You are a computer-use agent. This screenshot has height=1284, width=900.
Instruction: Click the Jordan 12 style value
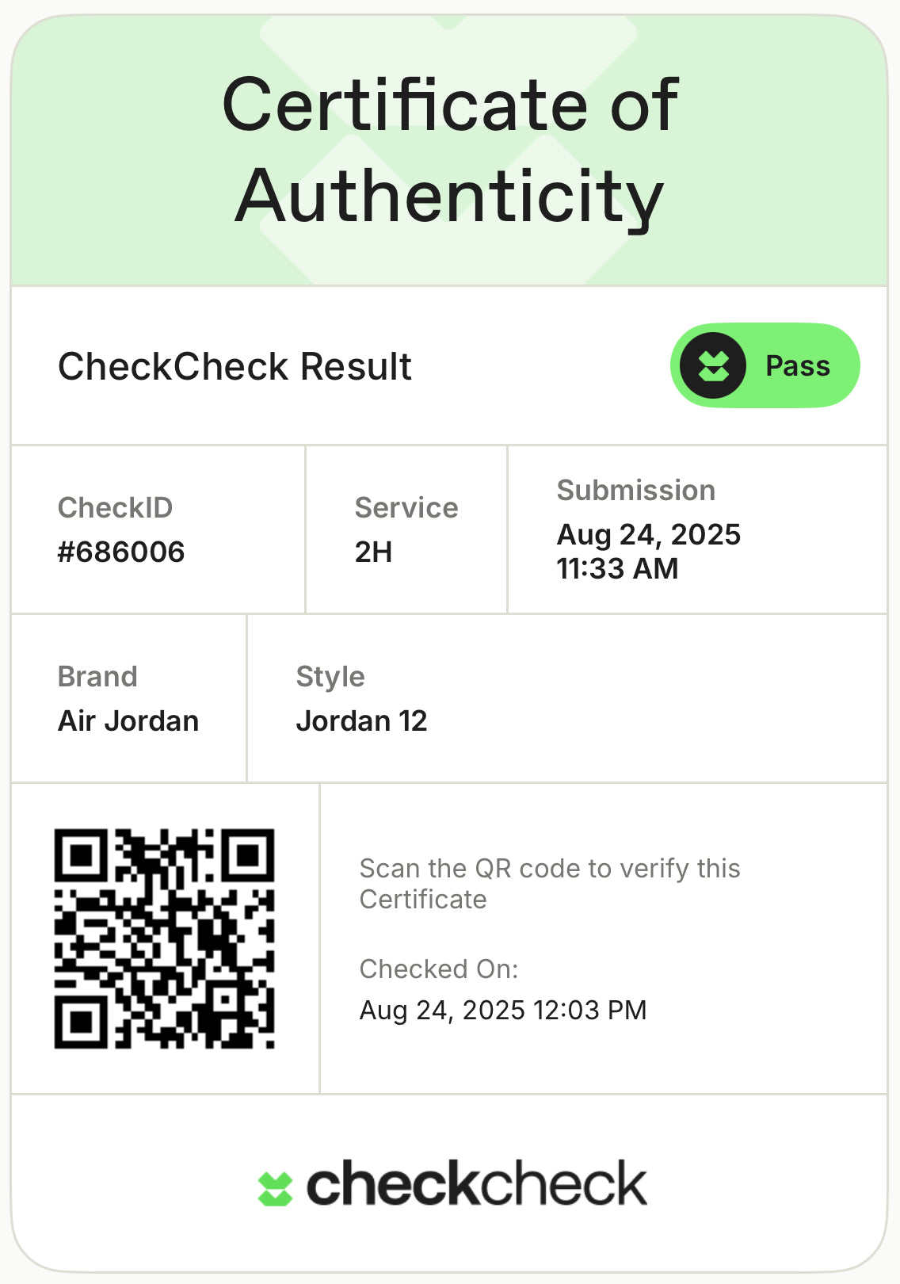361,720
